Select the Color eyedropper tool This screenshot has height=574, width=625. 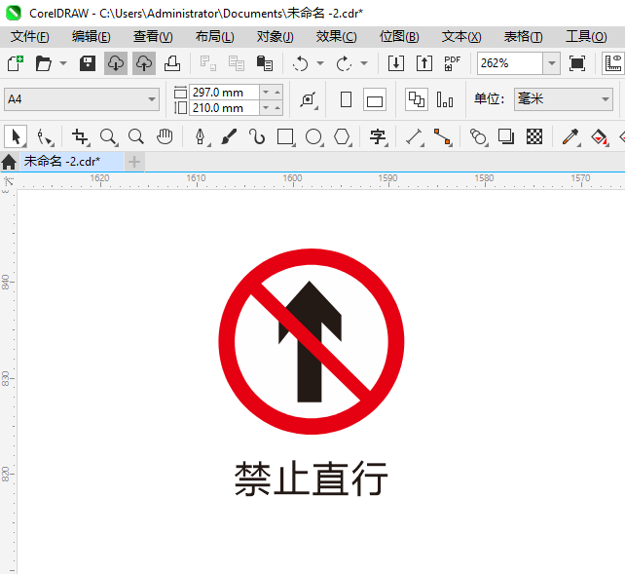(570, 136)
